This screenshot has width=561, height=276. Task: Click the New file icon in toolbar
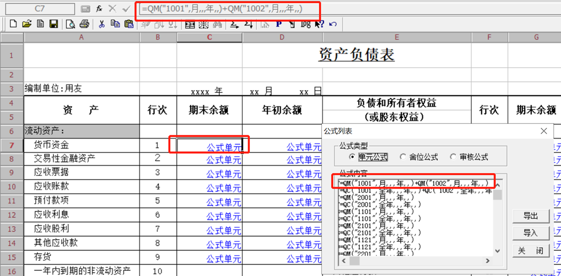tap(13, 24)
